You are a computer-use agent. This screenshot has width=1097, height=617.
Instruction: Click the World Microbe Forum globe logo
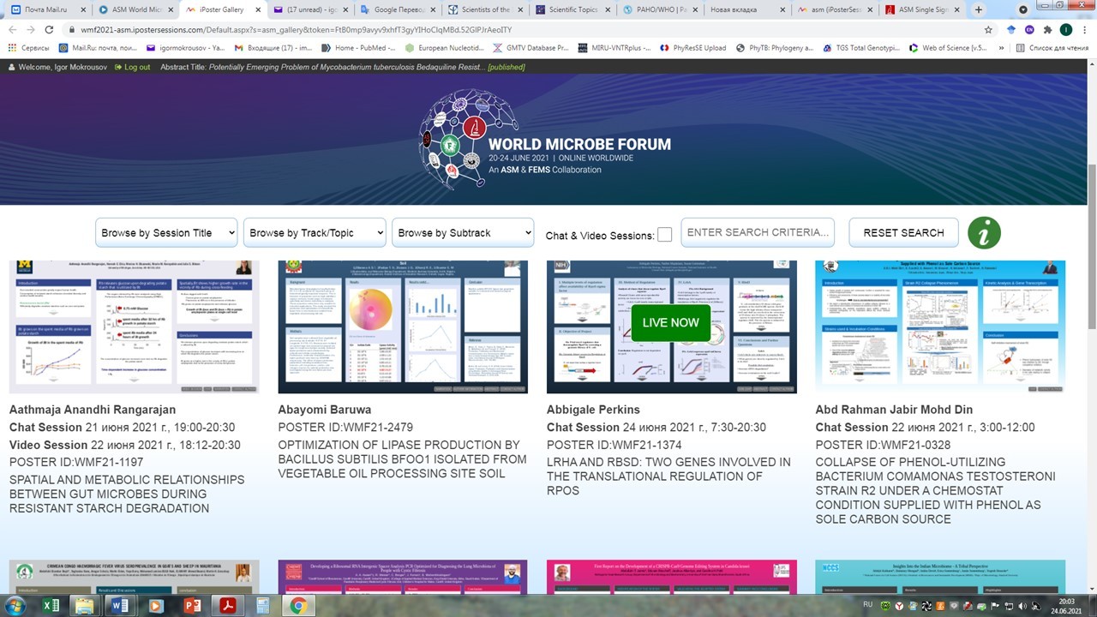coord(468,141)
